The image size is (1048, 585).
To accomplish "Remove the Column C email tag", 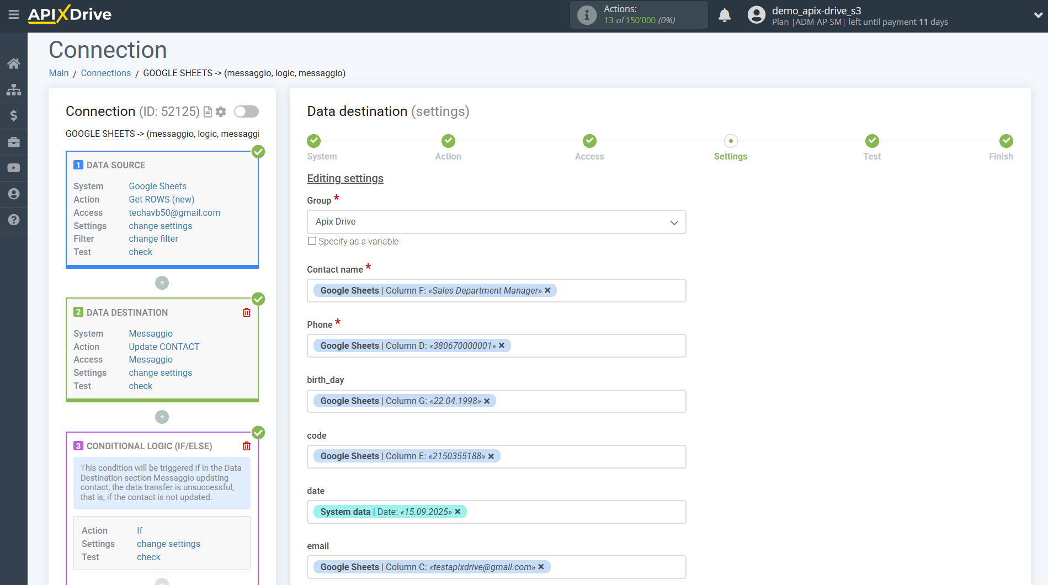I will (x=541, y=567).
